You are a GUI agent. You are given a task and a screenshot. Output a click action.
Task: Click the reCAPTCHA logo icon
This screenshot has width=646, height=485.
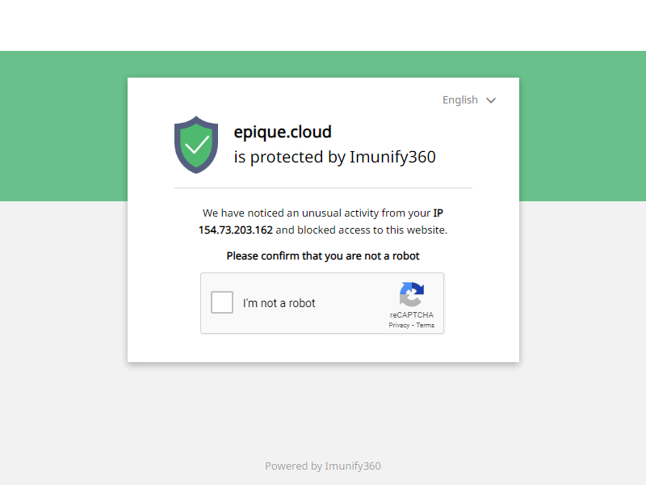412,294
